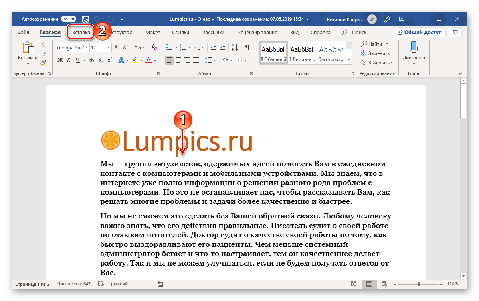
Task: Click the zoom slider in status bar
Action: pos(419,284)
